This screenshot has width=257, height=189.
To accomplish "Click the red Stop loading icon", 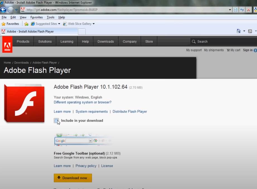I will click(x=248, y=9).
